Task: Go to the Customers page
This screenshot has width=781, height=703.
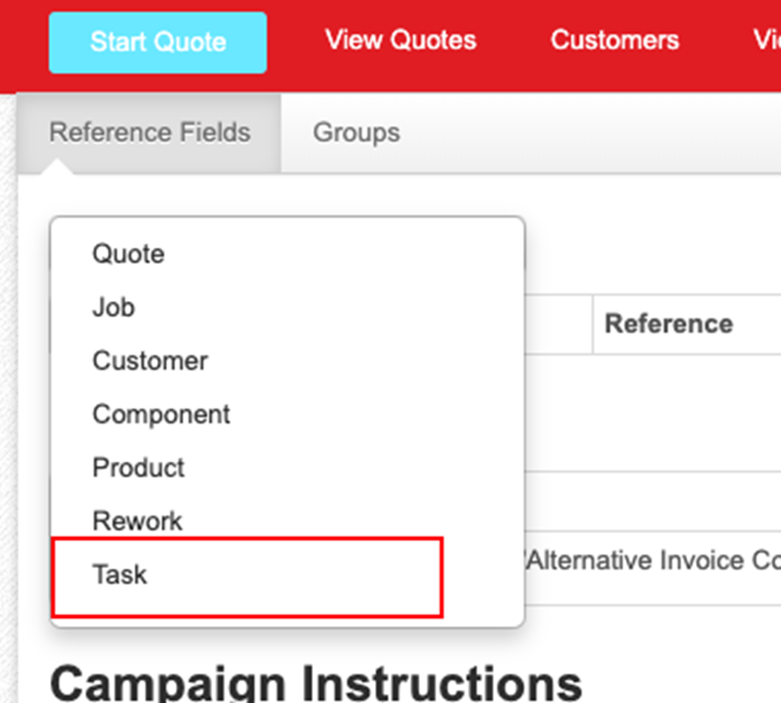Action: tap(614, 40)
